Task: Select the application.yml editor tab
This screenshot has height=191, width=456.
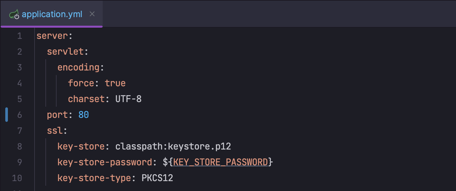Action: point(52,14)
